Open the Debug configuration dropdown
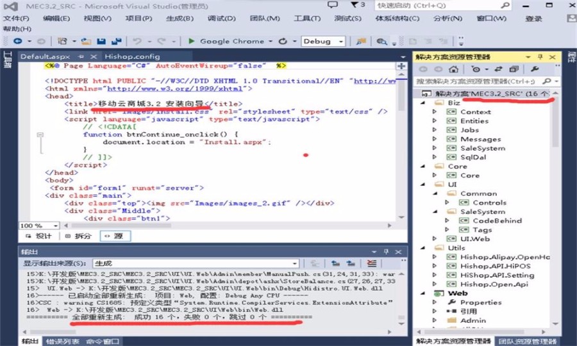This screenshot has width=577, height=346. click(x=323, y=41)
